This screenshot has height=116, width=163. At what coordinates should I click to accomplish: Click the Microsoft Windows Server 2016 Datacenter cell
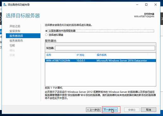(x=122, y=61)
